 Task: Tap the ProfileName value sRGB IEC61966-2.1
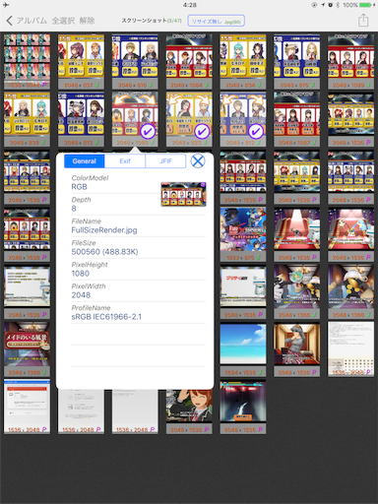pyautogui.click(x=106, y=317)
